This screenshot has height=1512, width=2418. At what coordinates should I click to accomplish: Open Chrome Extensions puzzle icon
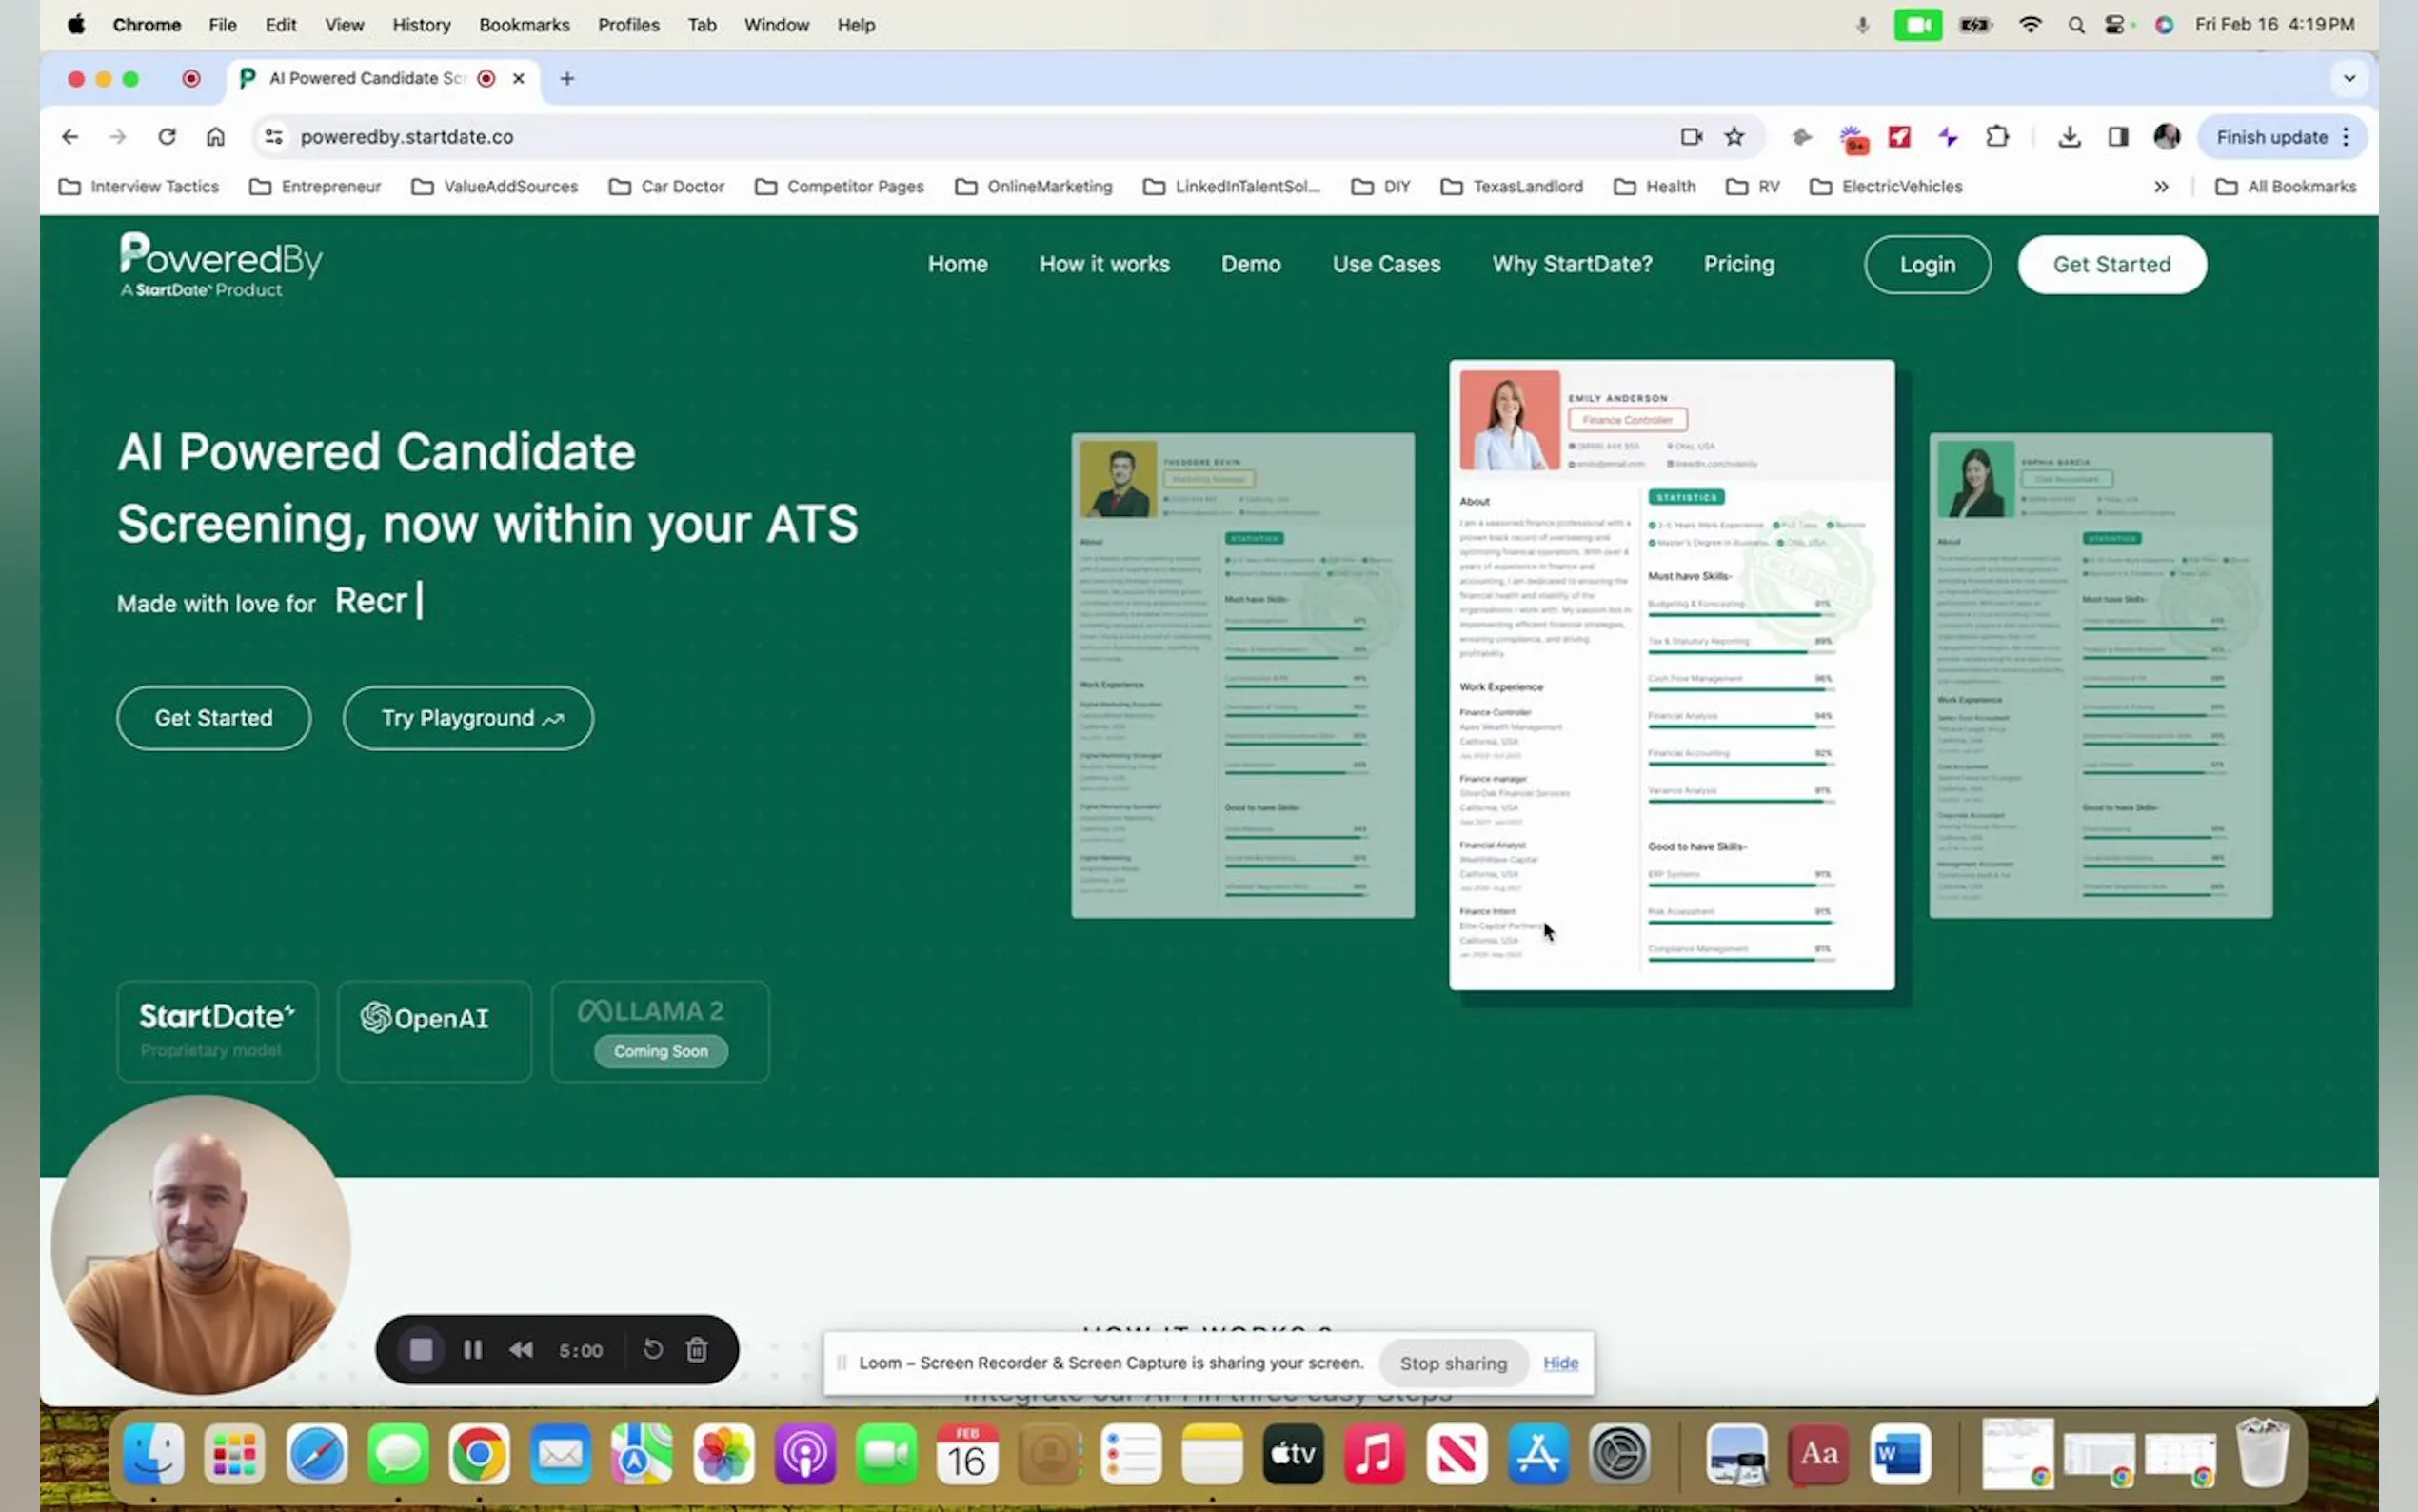pyautogui.click(x=1996, y=137)
